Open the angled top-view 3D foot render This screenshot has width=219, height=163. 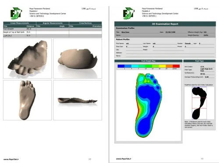[x=27, y=58]
